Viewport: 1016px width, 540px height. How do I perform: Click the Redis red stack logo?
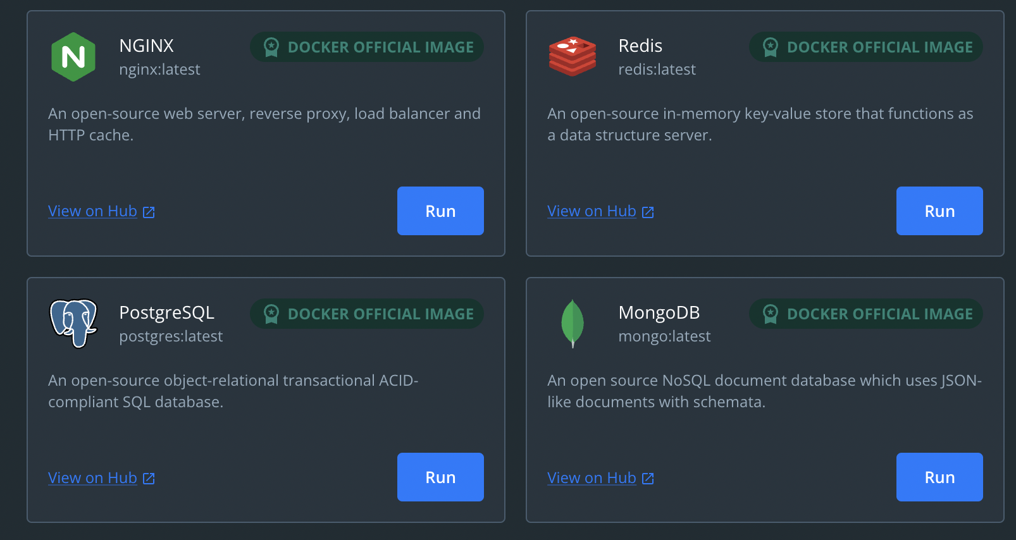[573, 57]
